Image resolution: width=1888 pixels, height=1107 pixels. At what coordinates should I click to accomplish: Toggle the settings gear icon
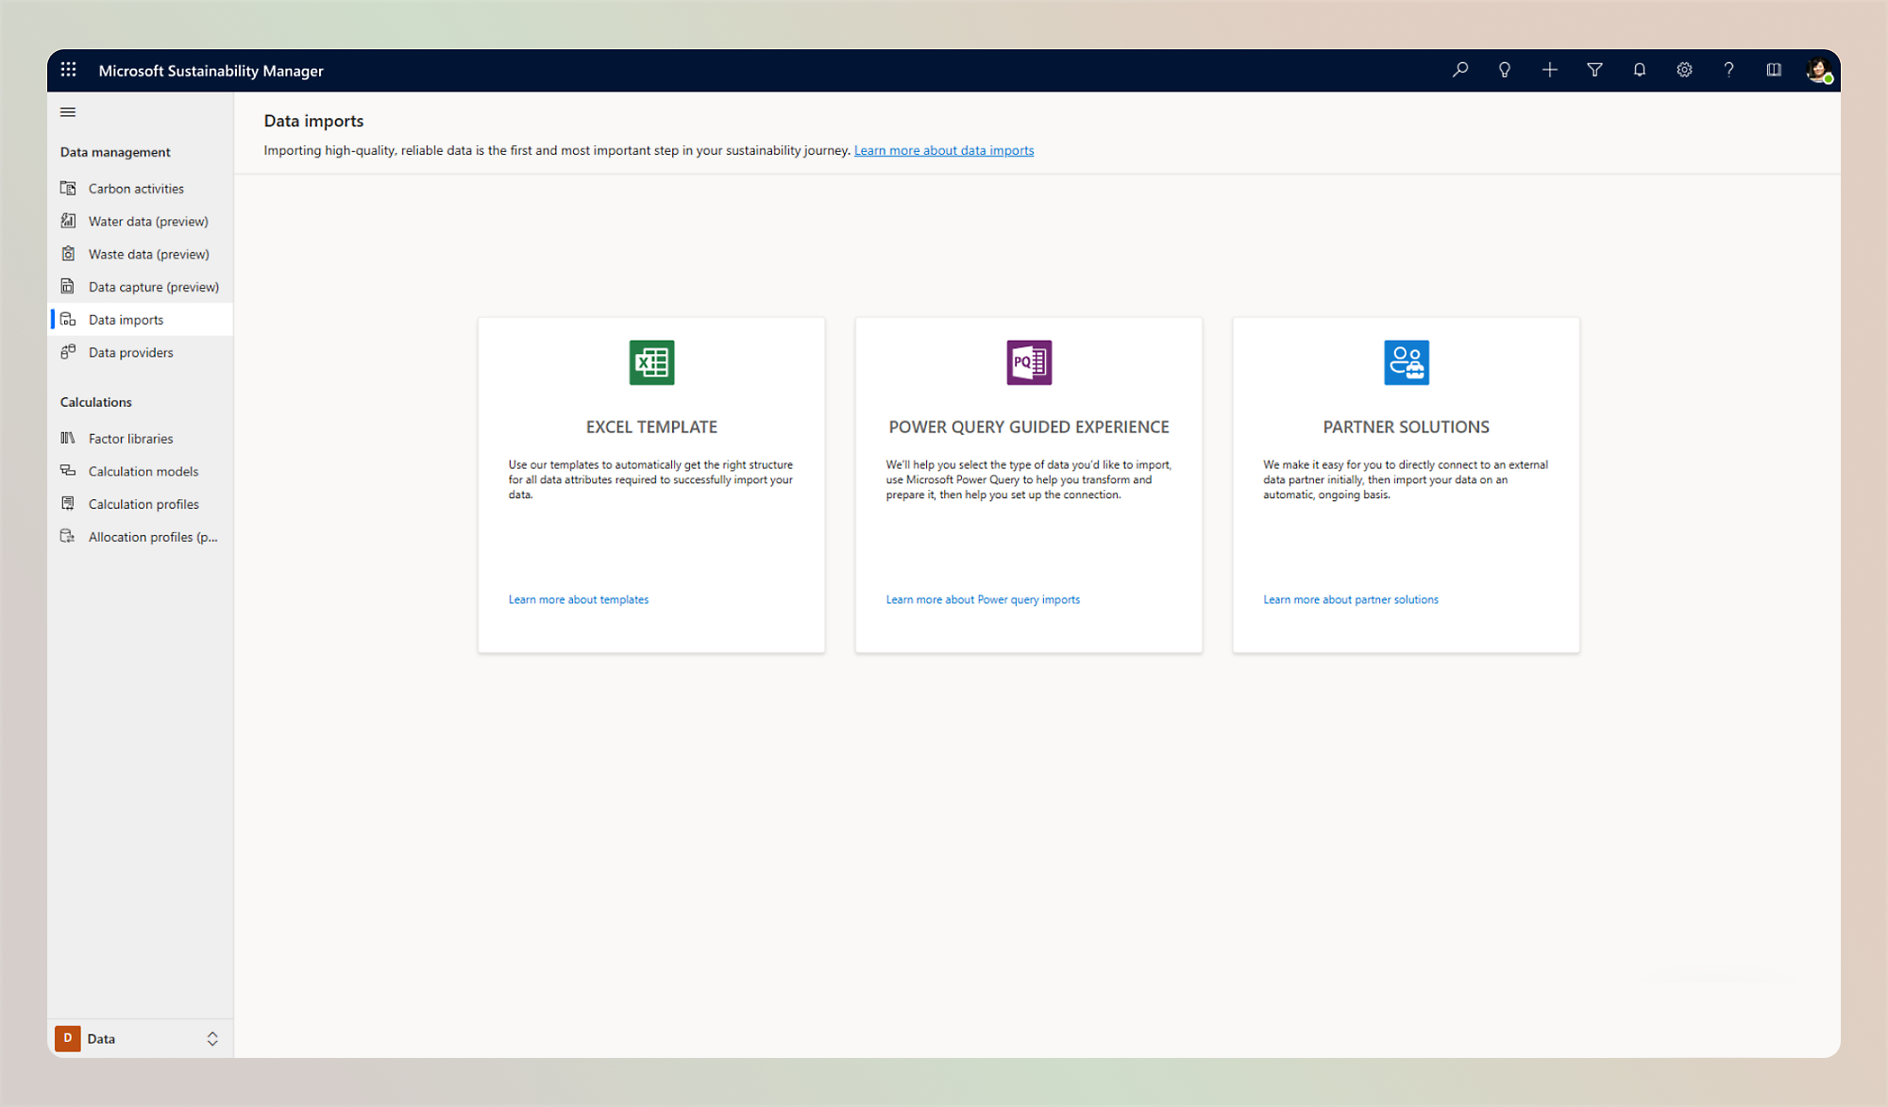[1684, 70]
